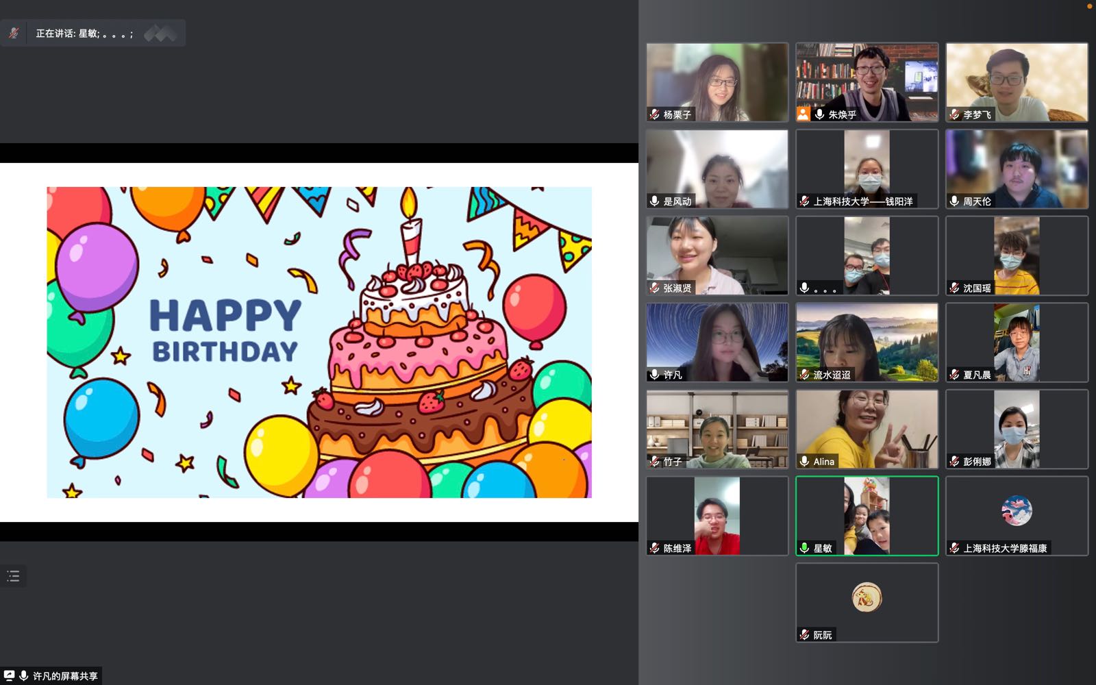Screen dimensions: 1096x685
Task: Click mic icon beside 许凡的屏幕共享
Action: (24, 675)
